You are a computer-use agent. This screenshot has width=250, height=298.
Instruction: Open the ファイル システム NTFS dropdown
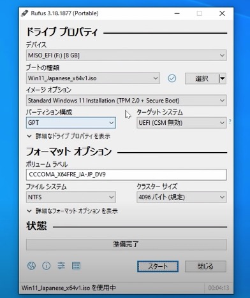tap(71, 197)
